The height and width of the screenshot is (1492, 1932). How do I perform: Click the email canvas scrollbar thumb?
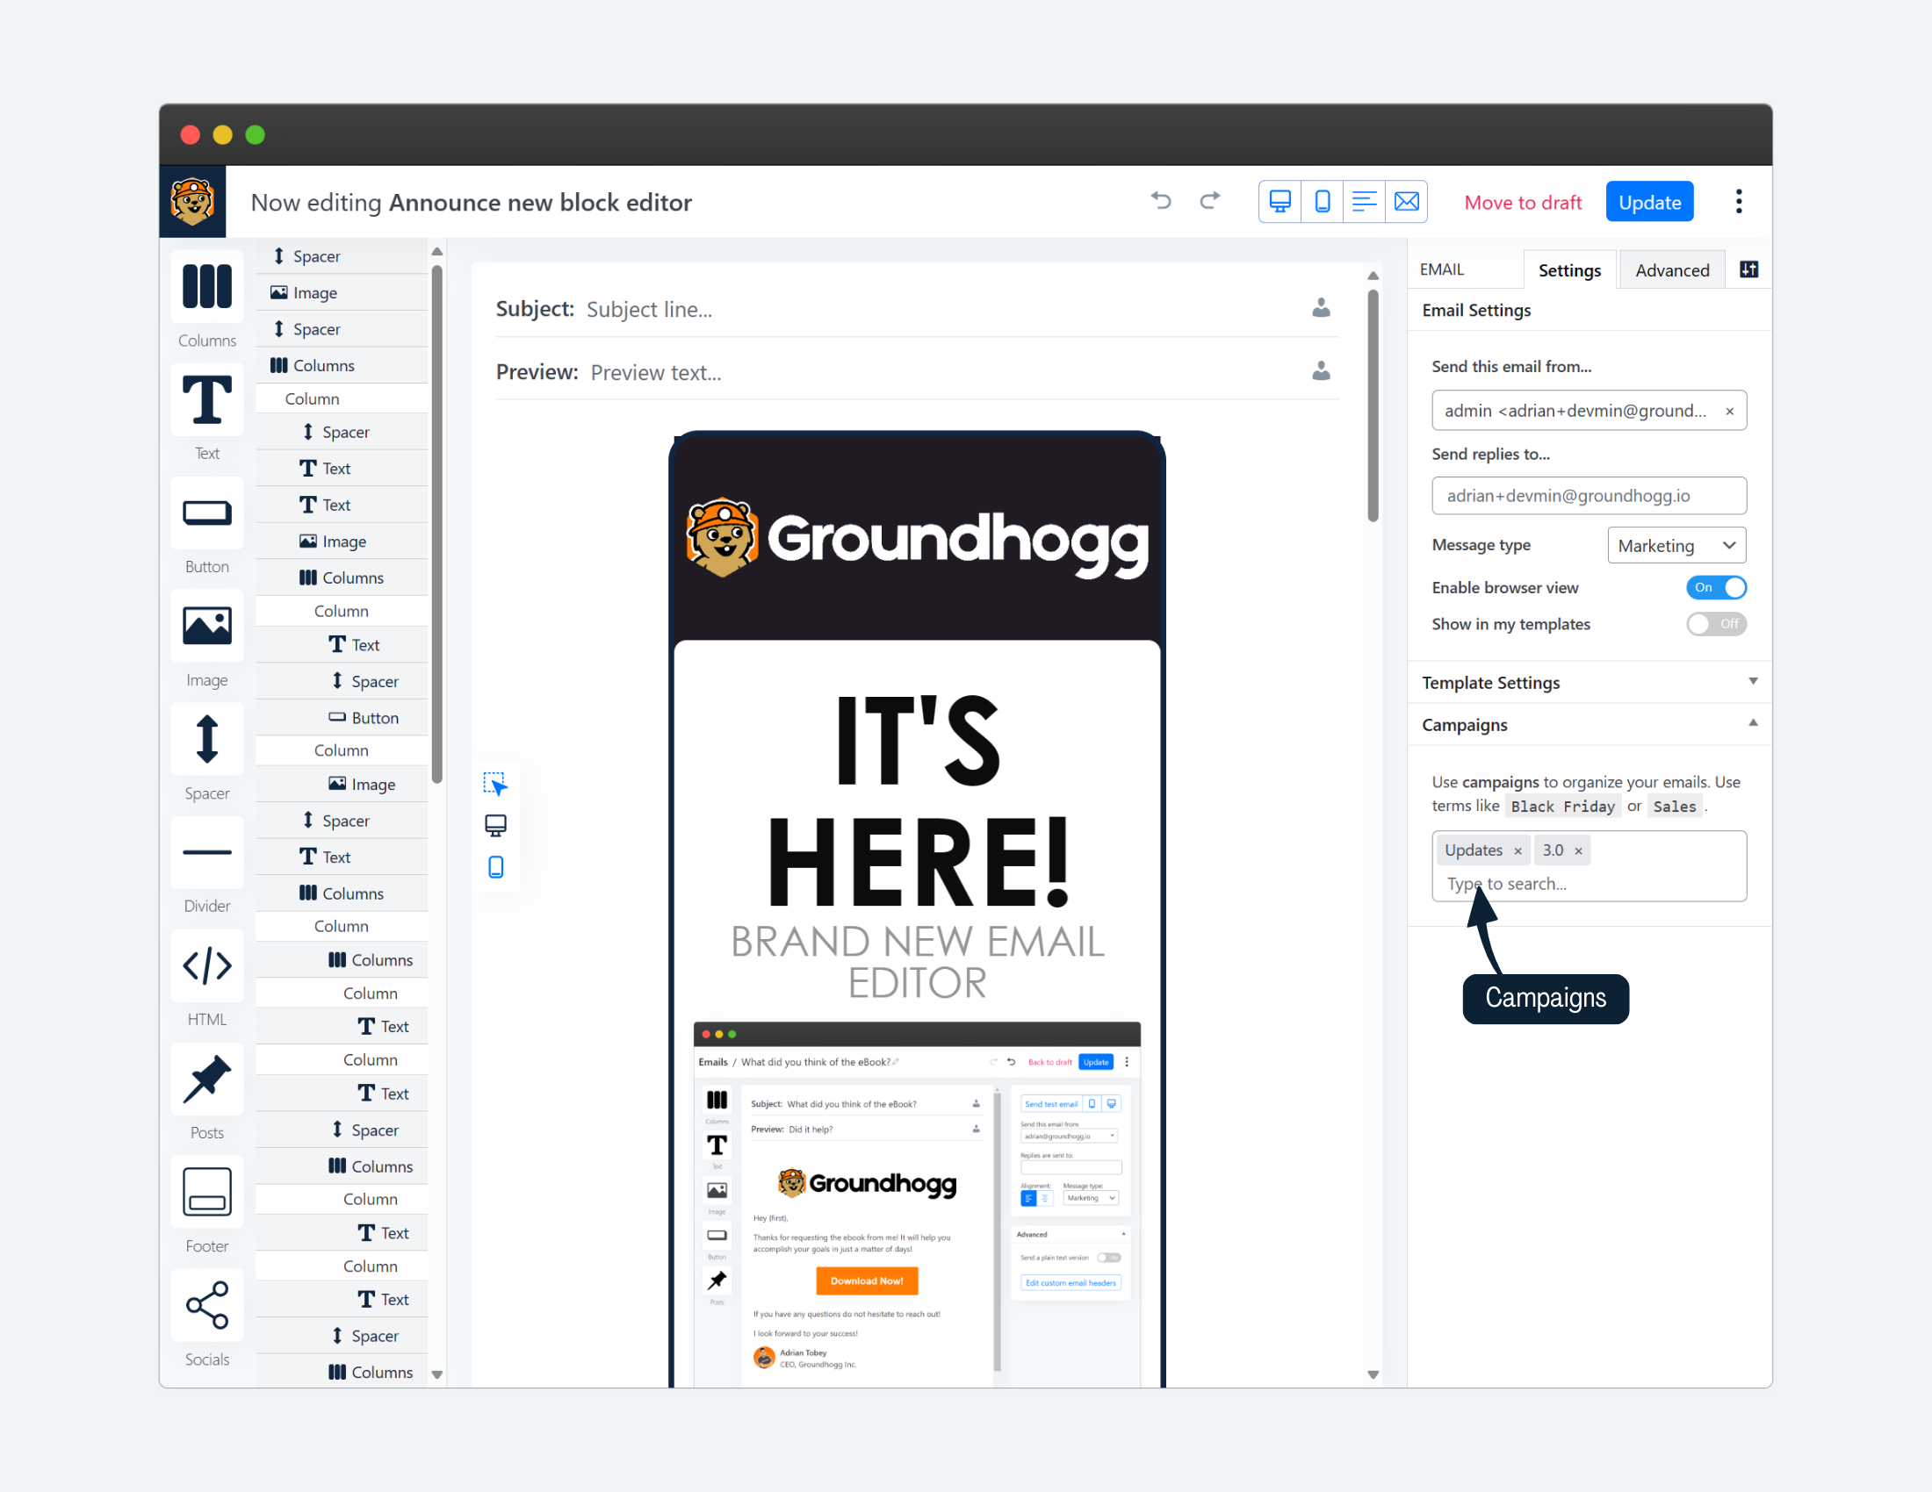click(x=1373, y=405)
